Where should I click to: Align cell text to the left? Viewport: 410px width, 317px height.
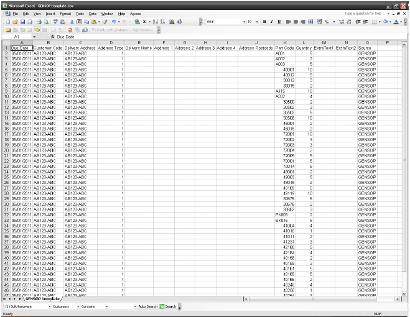288,22
